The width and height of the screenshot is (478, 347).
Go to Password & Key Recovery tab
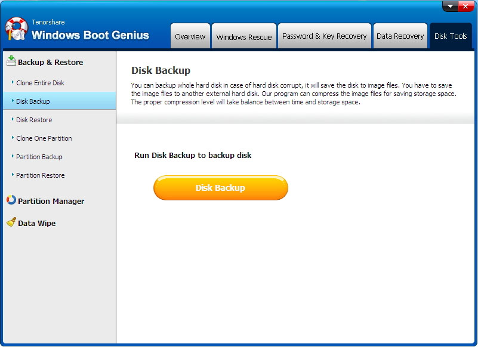pos(324,36)
